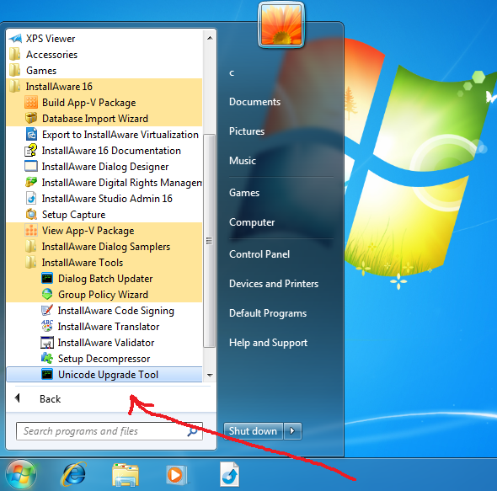Click the programs list scrollbar thumb

(209, 241)
